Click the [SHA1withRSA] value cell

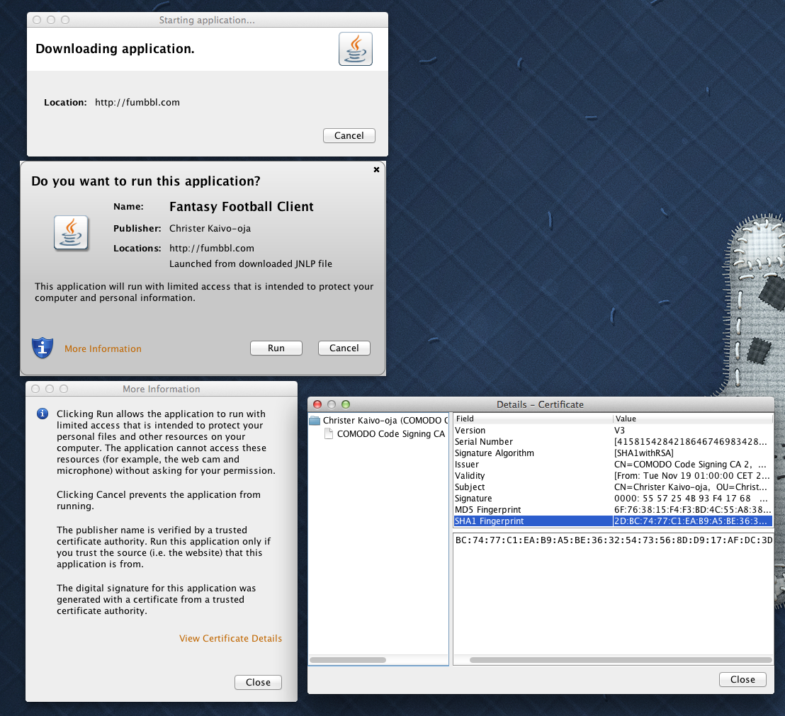(x=693, y=453)
